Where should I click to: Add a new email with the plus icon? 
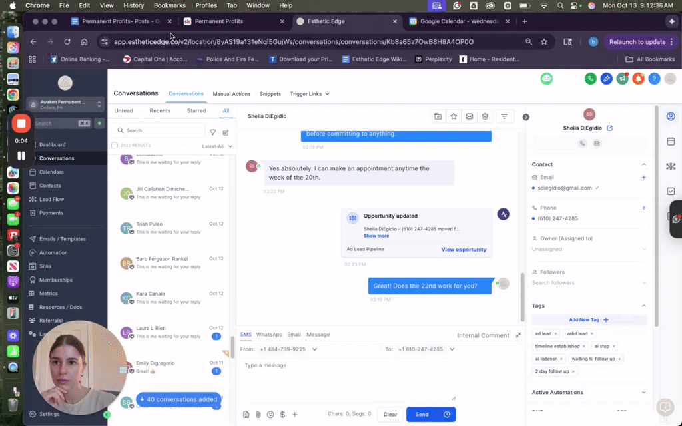[x=644, y=177]
